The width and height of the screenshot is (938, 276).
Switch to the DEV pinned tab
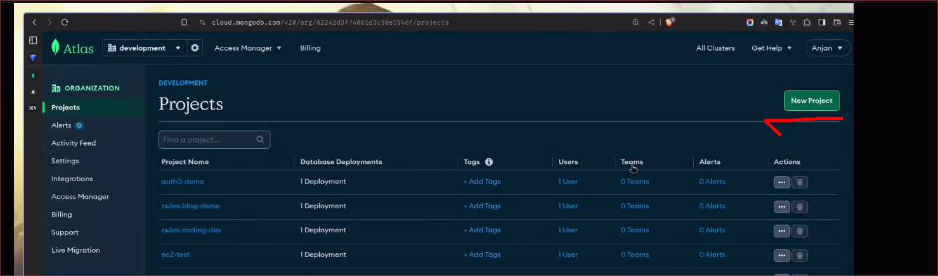(33, 108)
